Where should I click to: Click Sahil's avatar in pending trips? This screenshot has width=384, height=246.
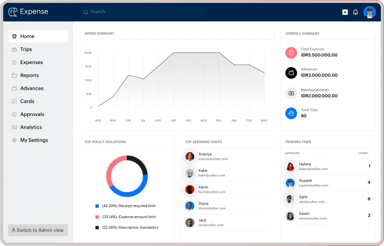pos(290,199)
